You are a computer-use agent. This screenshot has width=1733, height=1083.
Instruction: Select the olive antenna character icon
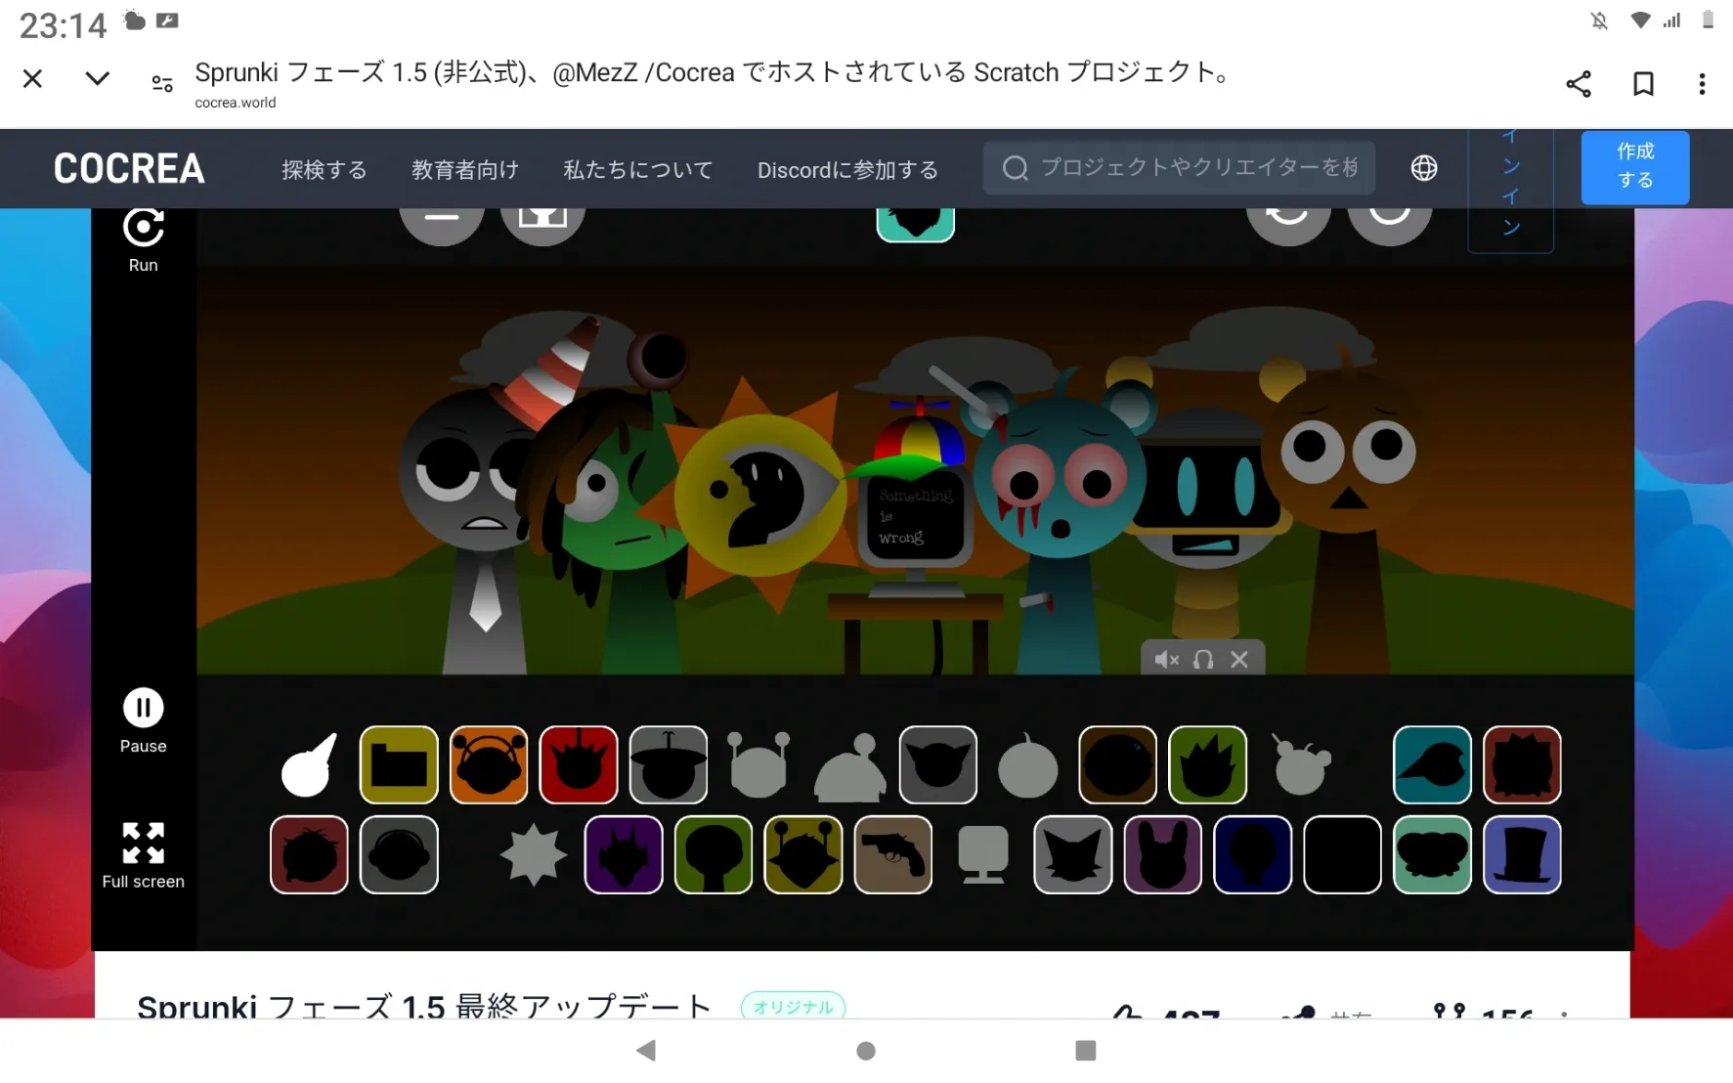click(803, 854)
